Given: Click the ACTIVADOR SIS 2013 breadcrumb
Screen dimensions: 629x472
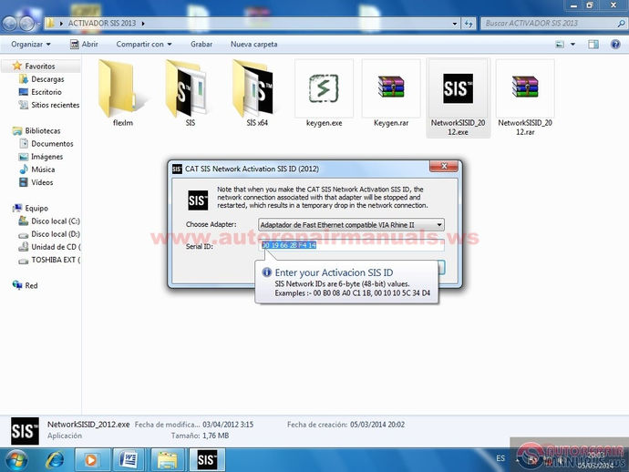Looking at the screenshot, I should [102, 24].
